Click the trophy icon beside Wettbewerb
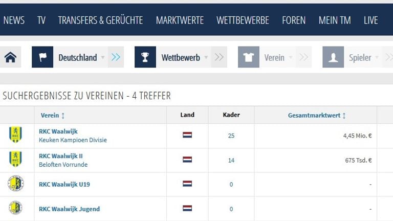 pyautogui.click(x=145, y=57)
